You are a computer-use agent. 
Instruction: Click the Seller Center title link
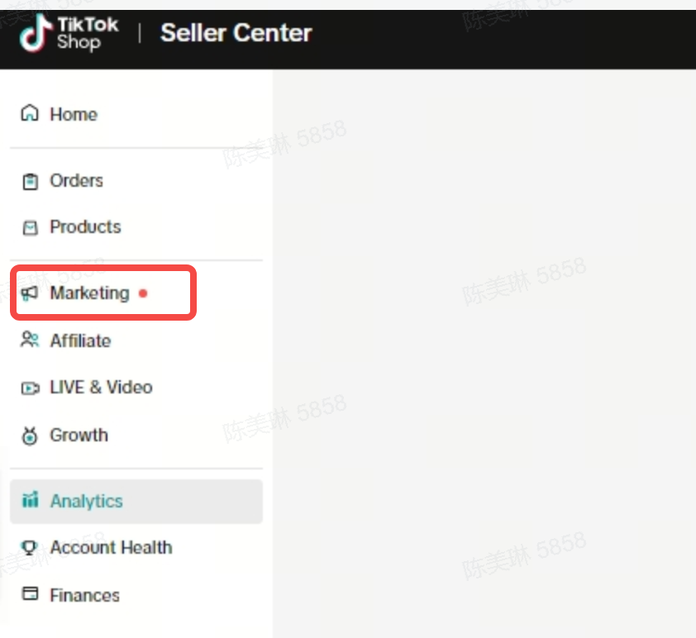236,34
